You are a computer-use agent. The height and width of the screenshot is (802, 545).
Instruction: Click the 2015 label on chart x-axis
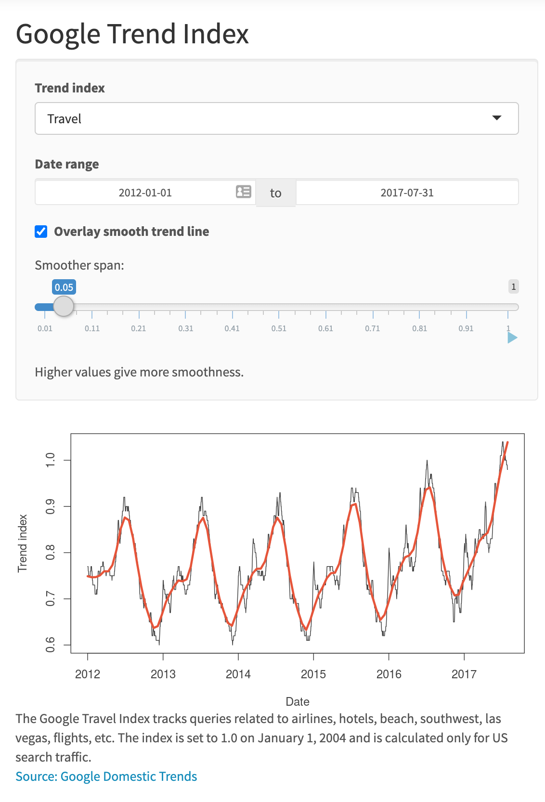click(313, 674)
